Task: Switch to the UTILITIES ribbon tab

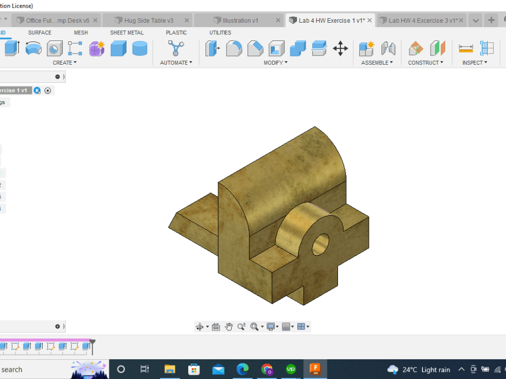Action: 220,32
